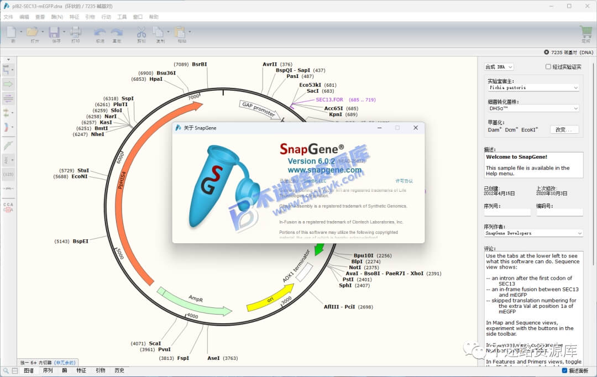This screenshot has width=597, height=377.
Task: Click the Open folder toolbar icon
Action: click(33, 32)
